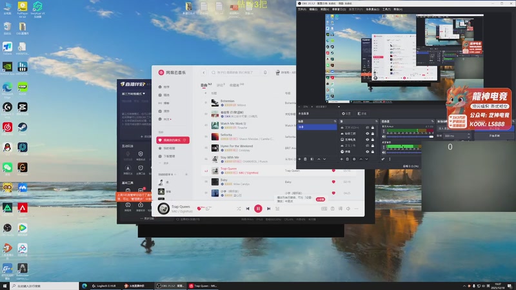Add a new playlist with the plus icon
Screen dimensions: 516x290
[186, 174]
